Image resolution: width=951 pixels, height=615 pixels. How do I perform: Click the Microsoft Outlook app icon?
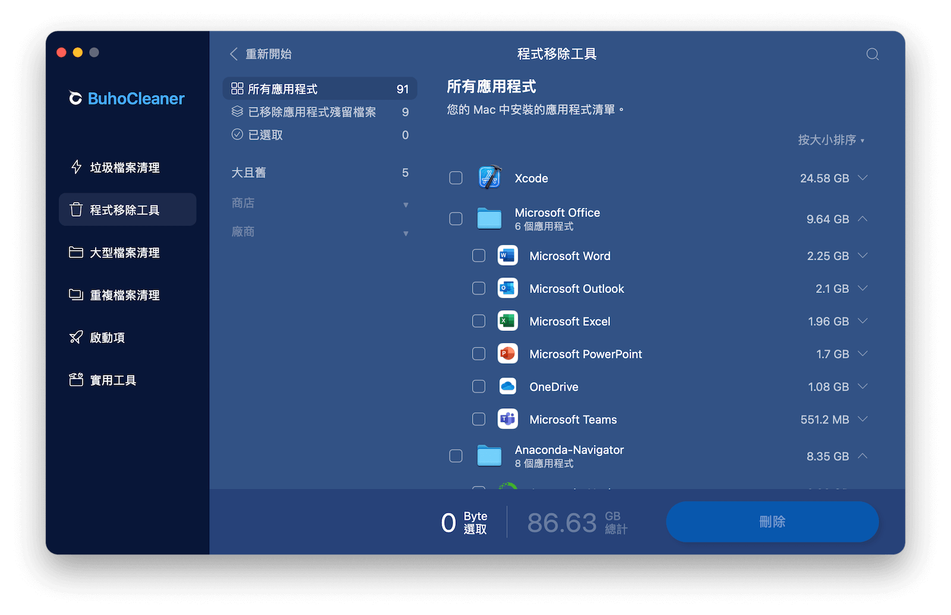point(508,288)
